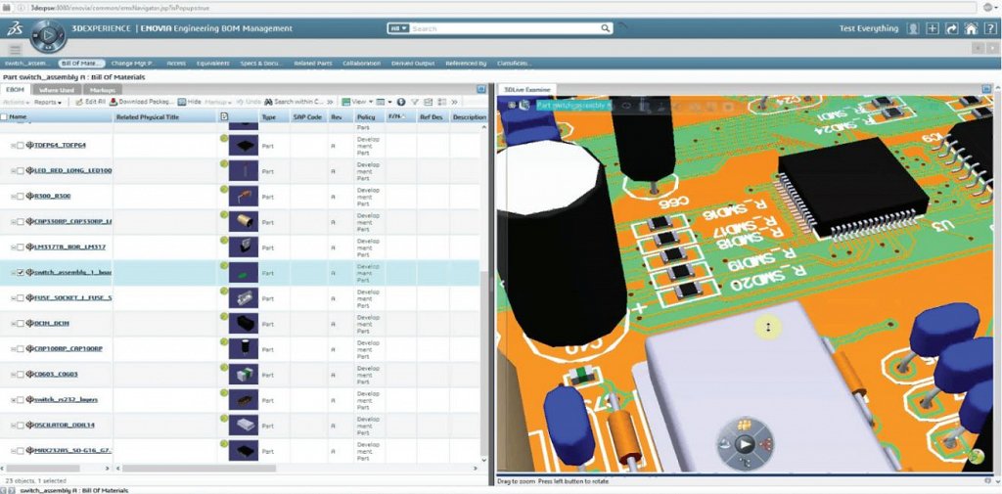Click the Home icon in header
This screenshot has height=494, width=1002.
point(971,29)
